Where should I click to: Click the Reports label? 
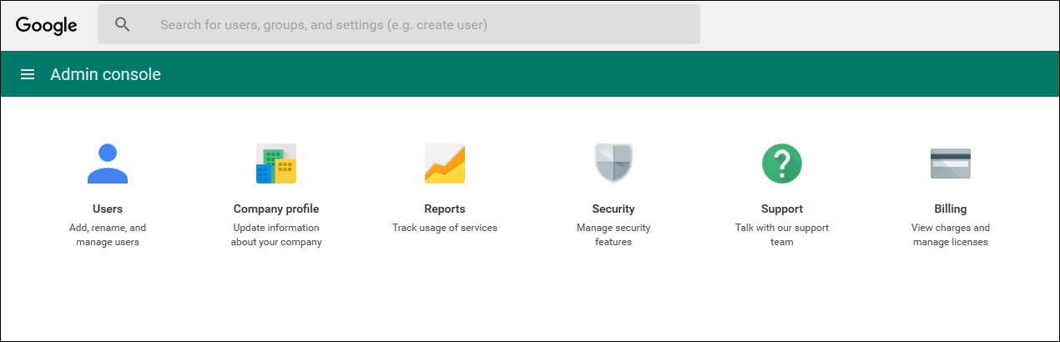[445, 209]
